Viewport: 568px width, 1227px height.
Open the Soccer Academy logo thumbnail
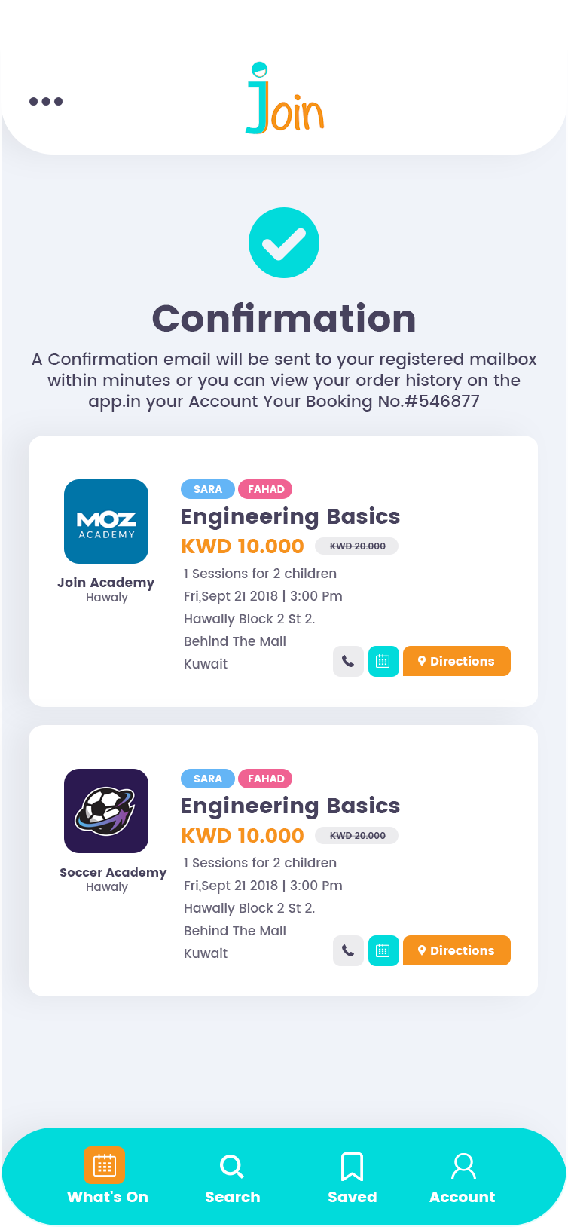pyautogui.click(x=106, y=811)
